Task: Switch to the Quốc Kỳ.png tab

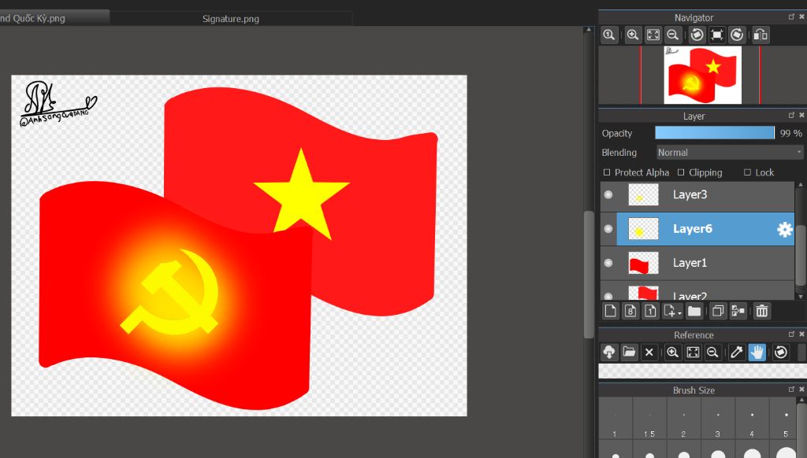Action: pyautogui.click(x=54, y=18)
